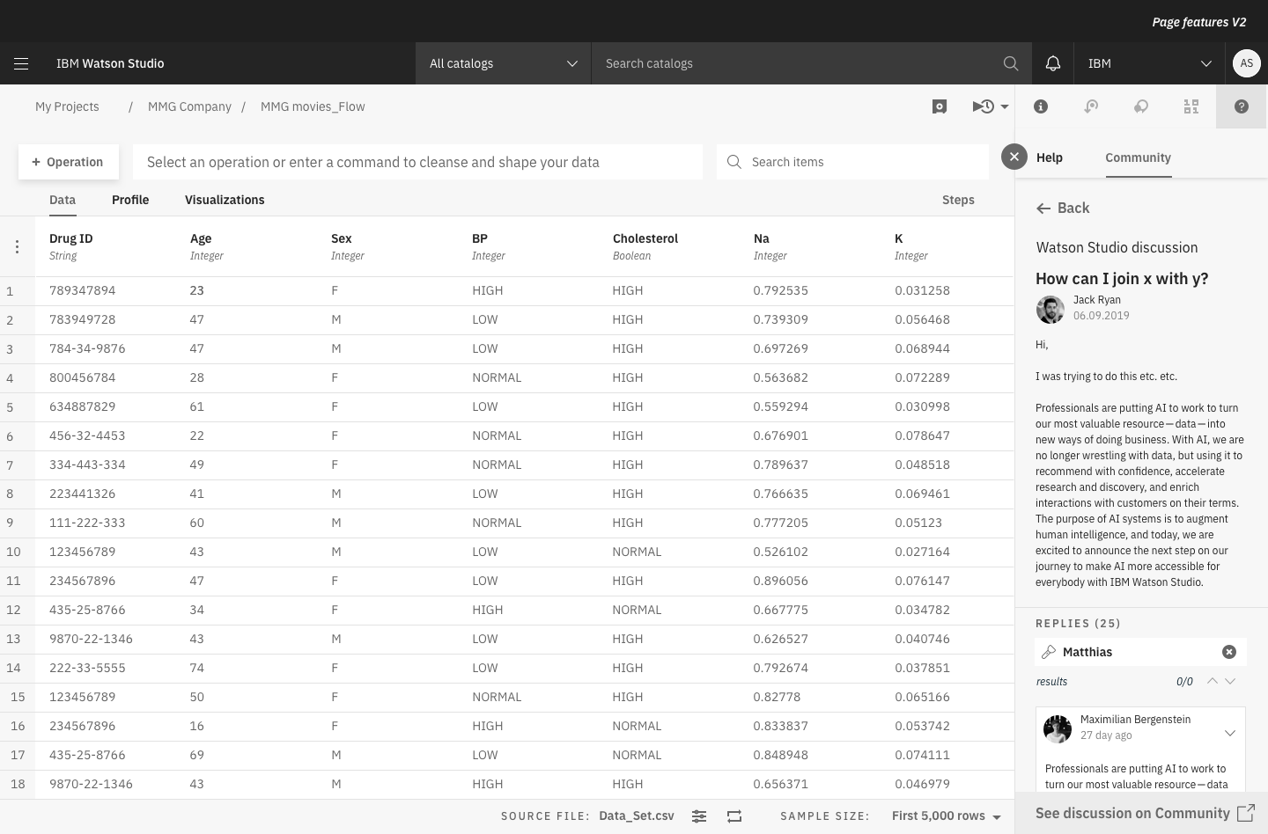This screenshot has height=834, width=1268.
Task: Expand the IBM account dropdown
Action: pos(1149,63)
